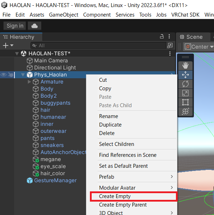
Task: Click the Sign in button
Action: tap(15, 26)
